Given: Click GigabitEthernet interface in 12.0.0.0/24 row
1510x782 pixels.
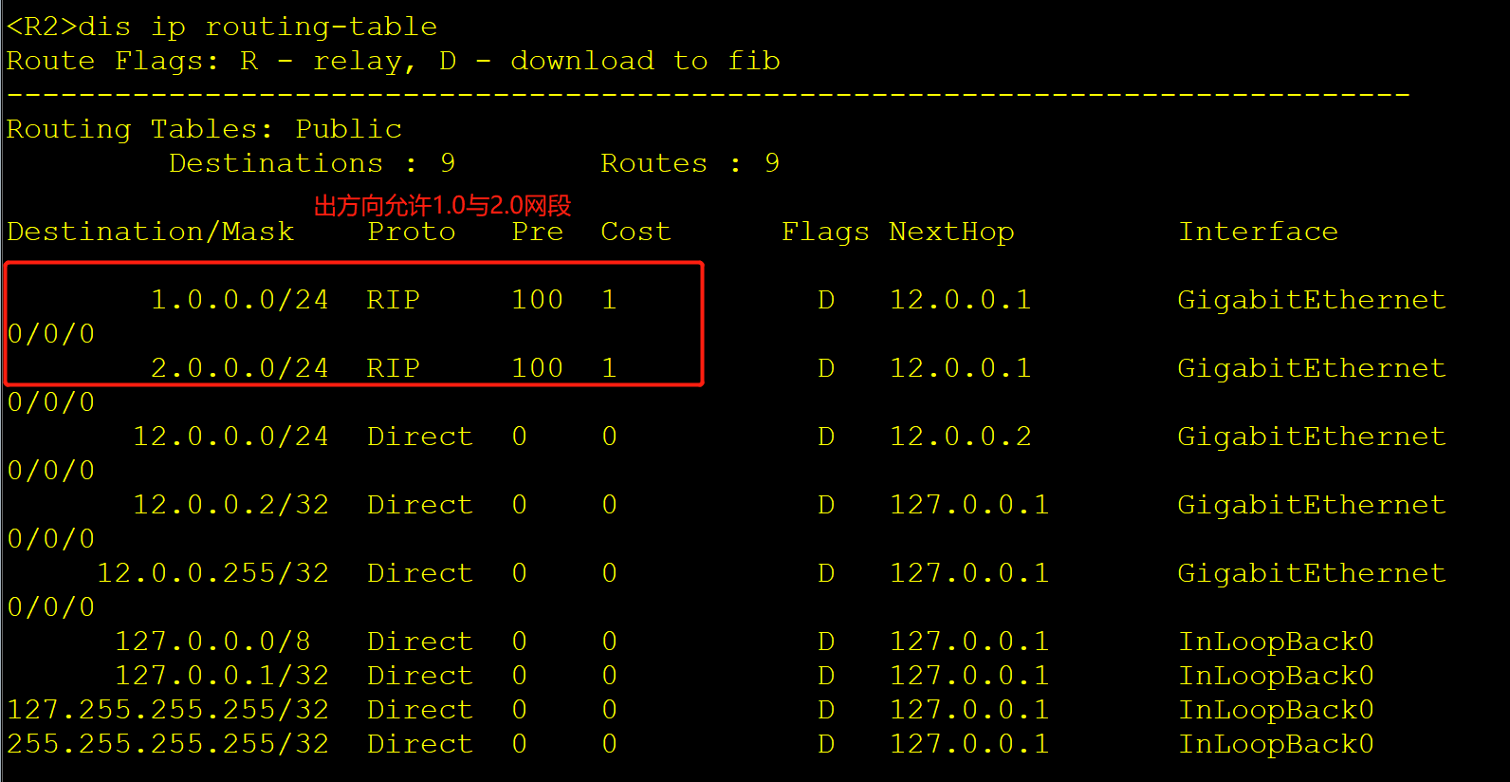Looking at the screenshot, I should pos(1312,437).
